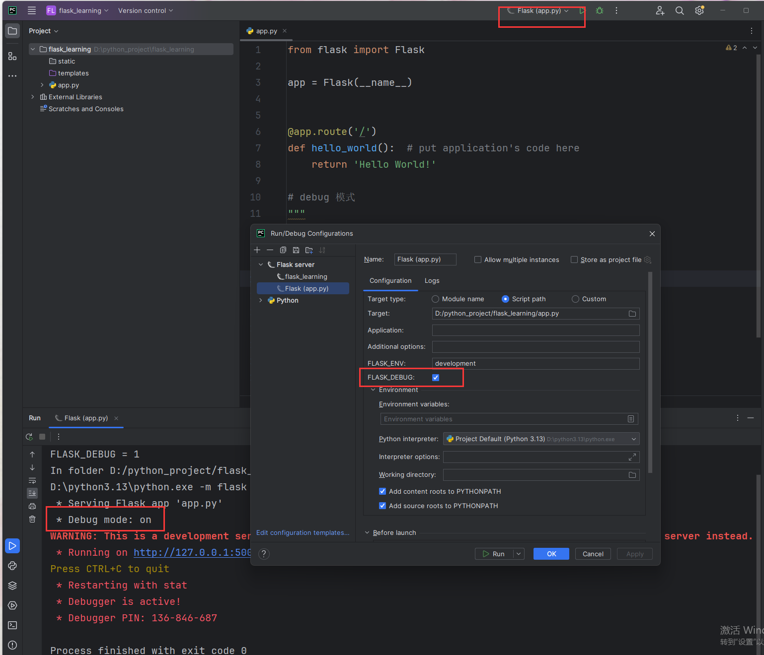Browse for Target script path folder icon
Viewport: 764px width, 655px height.
[x=632, y=314]
